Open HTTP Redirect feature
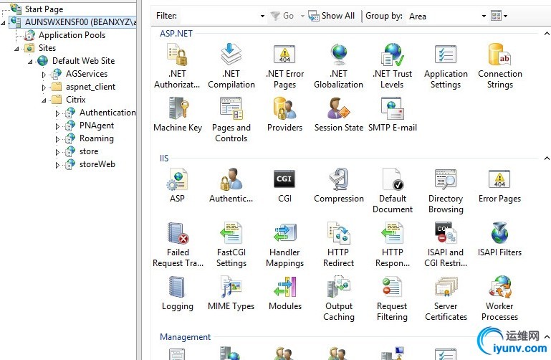Screen dimensions: 551x360 338,245
